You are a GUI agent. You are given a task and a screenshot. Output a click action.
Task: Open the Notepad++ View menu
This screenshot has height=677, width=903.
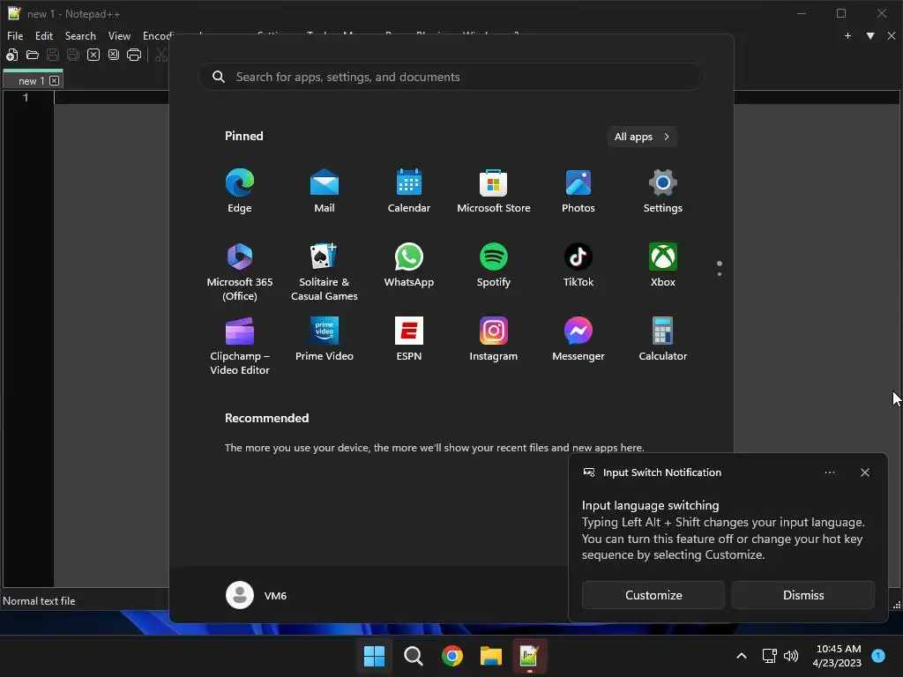(119, 35)
